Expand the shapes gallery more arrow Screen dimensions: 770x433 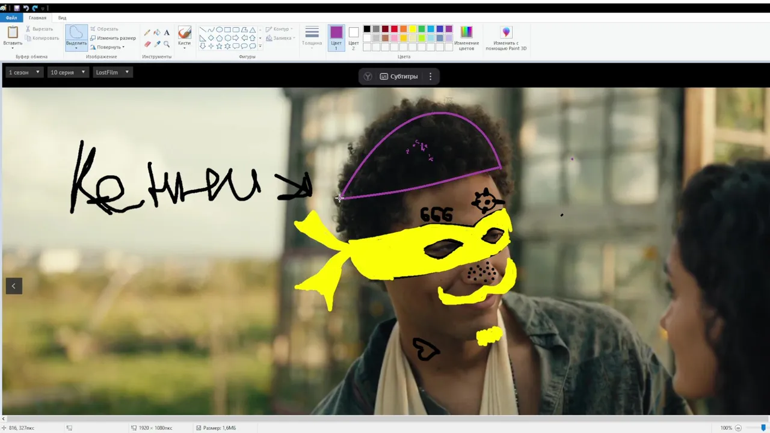coord(260,46)
